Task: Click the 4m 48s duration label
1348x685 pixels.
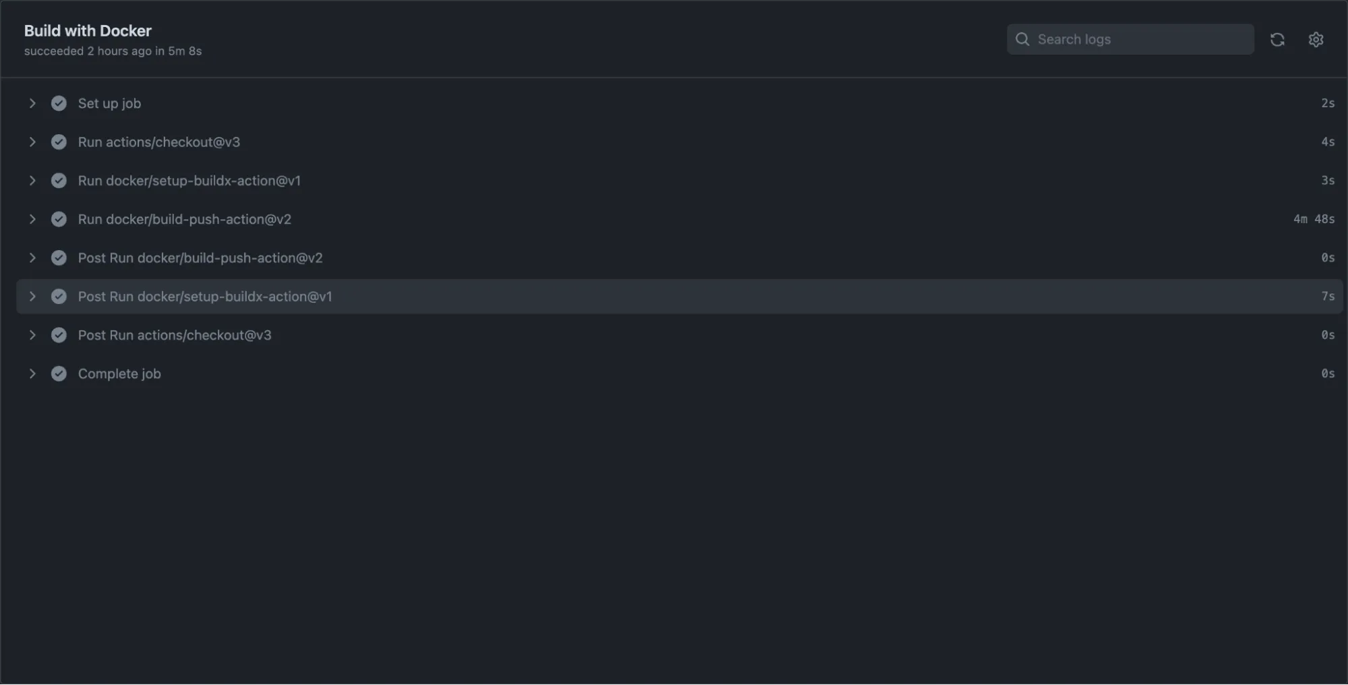Action: pos(1314,219)
